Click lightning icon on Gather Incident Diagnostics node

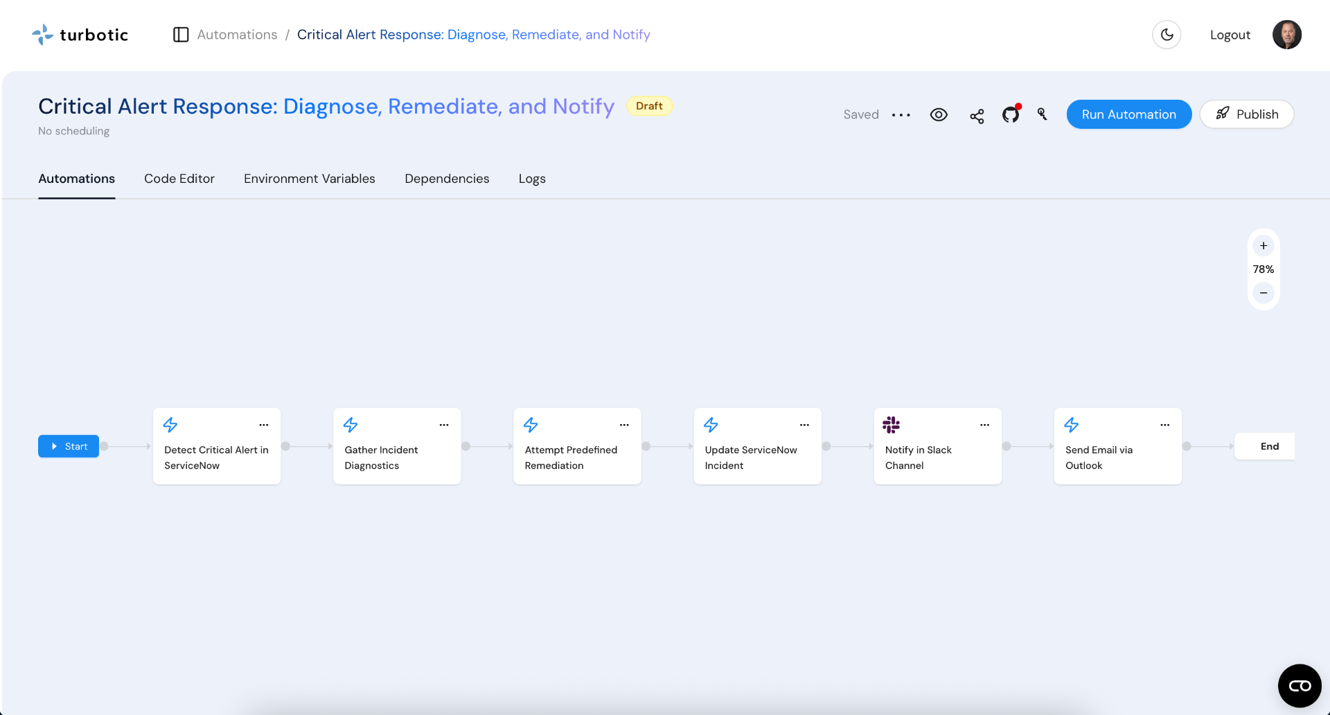(351, 425)
